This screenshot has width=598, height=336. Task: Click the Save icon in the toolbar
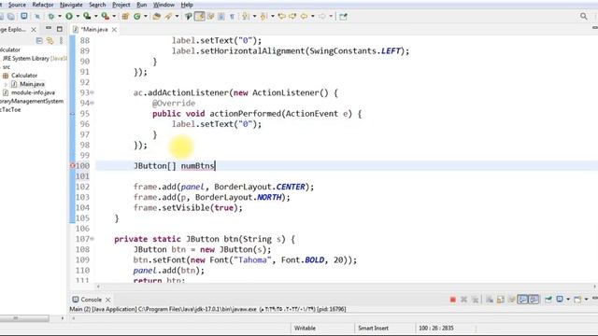click(2, 17)
